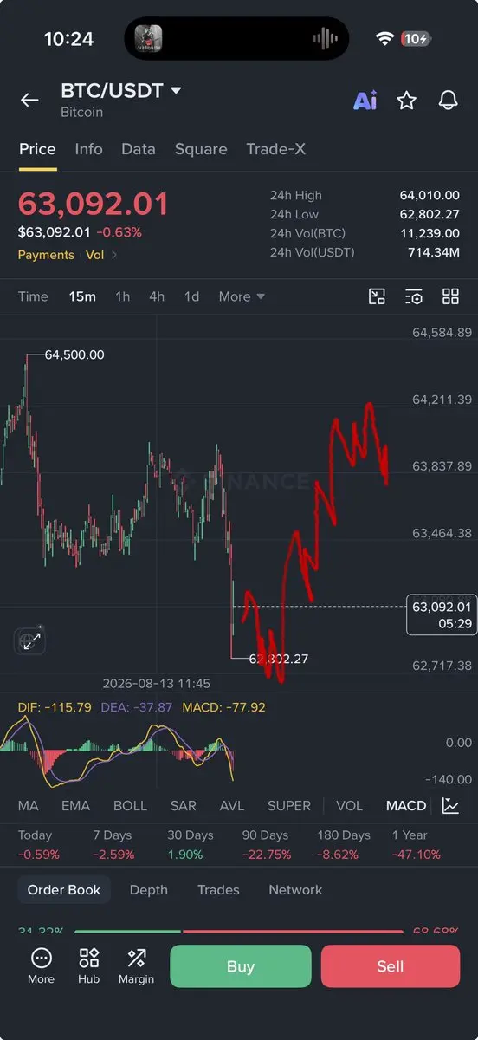Open the chart drawing tools icon
Screen dimensions: 478x1040
pyautogui.click(x=377, y=296)
